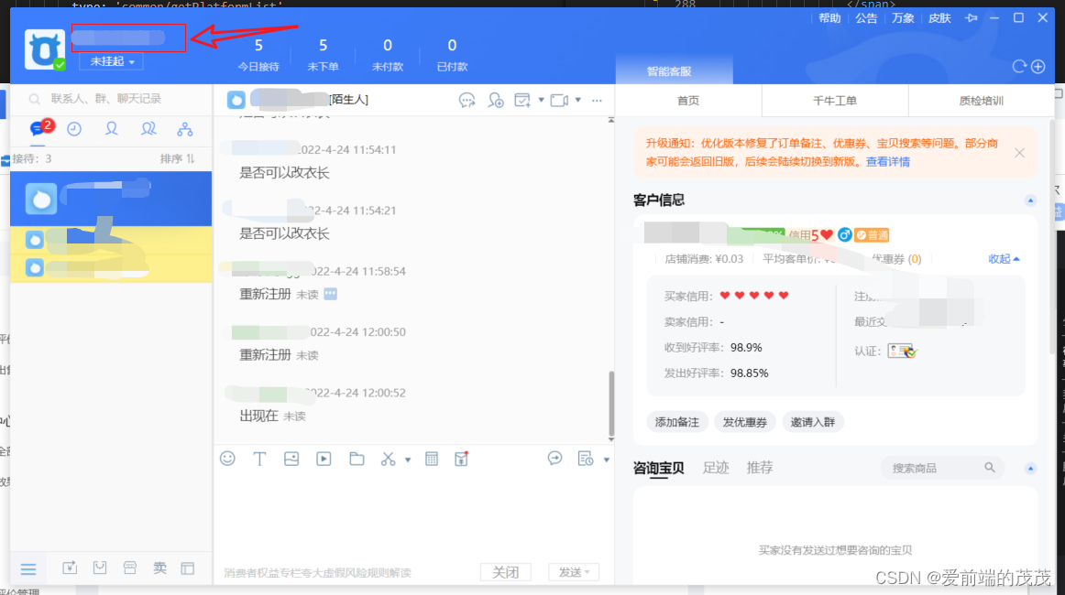Open the emoji picker
Viewport: 1065px width, 595px height.
click(x=227, y=459)
